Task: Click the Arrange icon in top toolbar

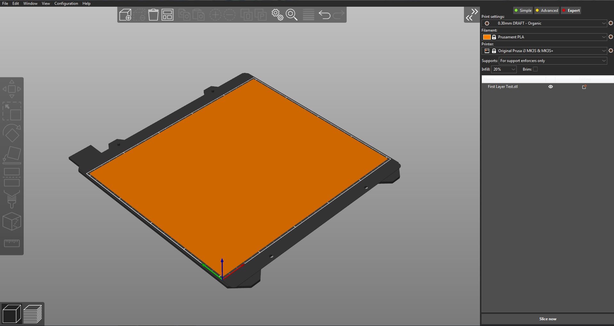Action: (167, 14)
